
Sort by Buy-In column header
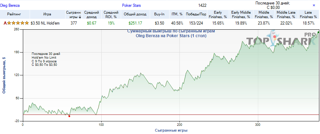(x=159, y=14)
